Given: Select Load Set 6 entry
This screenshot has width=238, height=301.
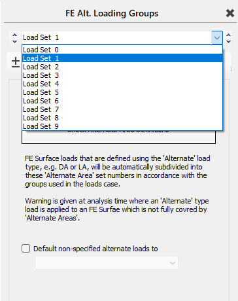Looking at the screenshot, I should (122, 101).
